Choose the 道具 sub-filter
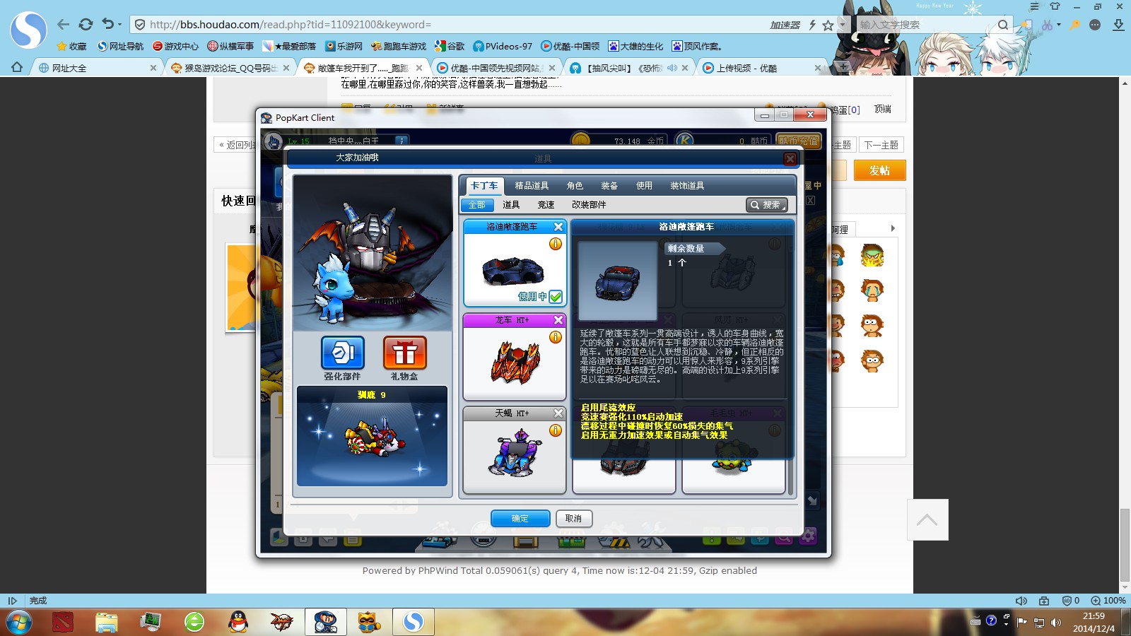This screenshot has width=1131, height=636. click(511, 205)
